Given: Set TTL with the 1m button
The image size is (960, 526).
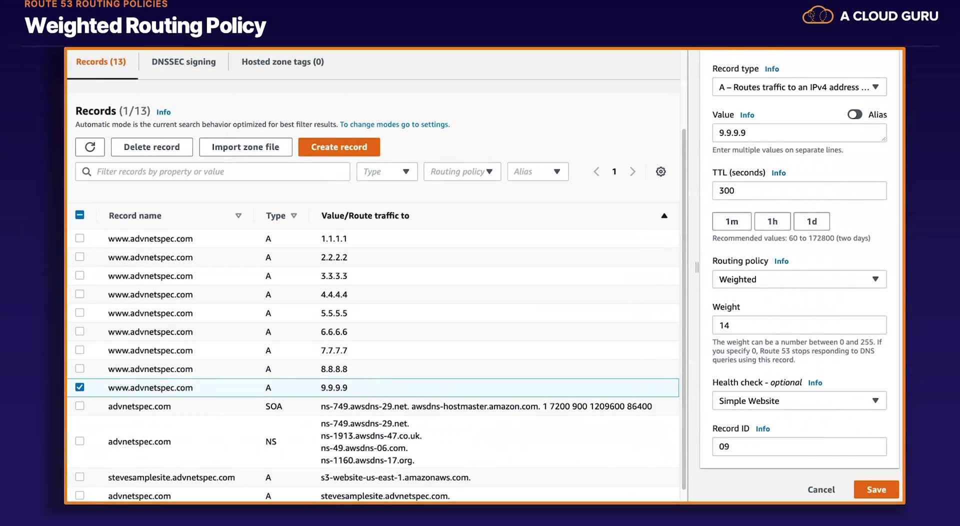Looking at the screenshot, I should coord(731,221).
